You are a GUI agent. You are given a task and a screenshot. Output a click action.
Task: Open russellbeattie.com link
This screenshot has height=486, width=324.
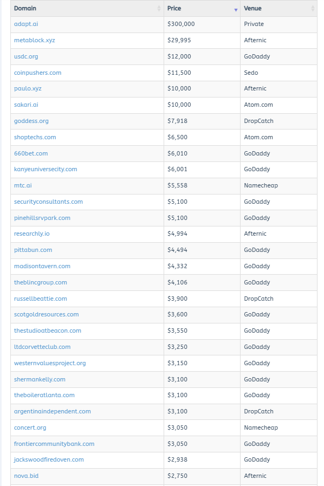coord(40,299)
